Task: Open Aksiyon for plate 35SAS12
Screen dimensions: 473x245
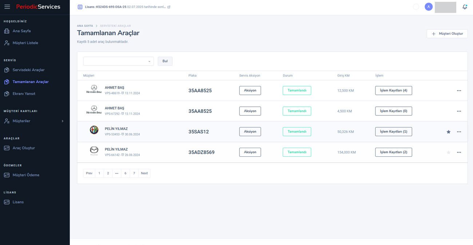Action: click(250, 132)
